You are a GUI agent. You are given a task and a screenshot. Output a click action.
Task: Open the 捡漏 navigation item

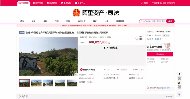pyautogui.click(x=107, y=21)
